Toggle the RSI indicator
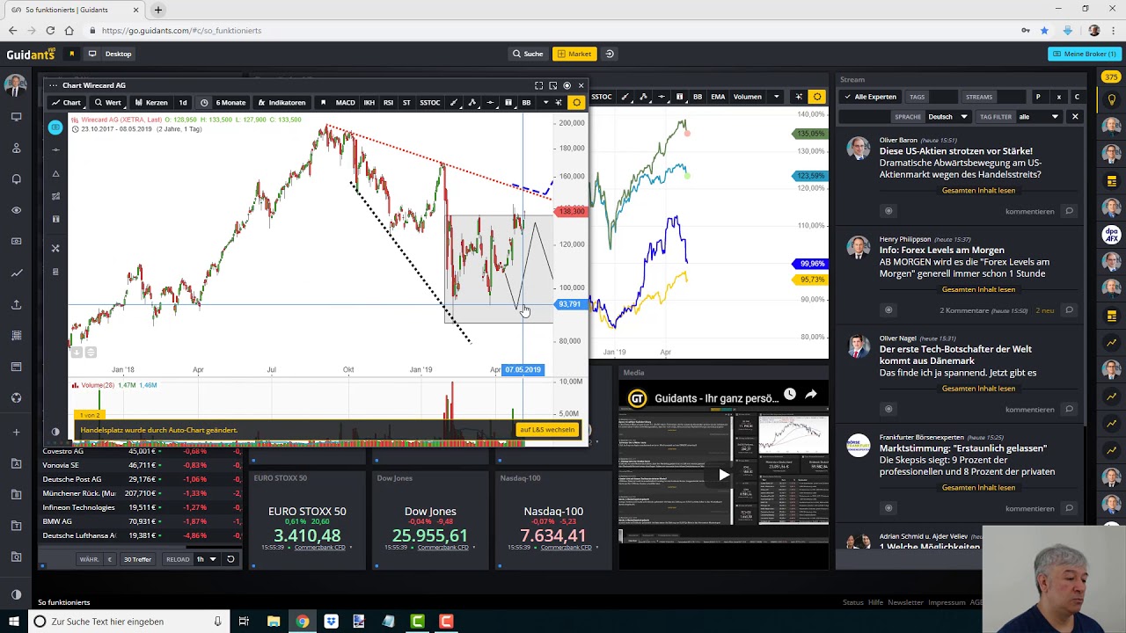 coord(388,103)
